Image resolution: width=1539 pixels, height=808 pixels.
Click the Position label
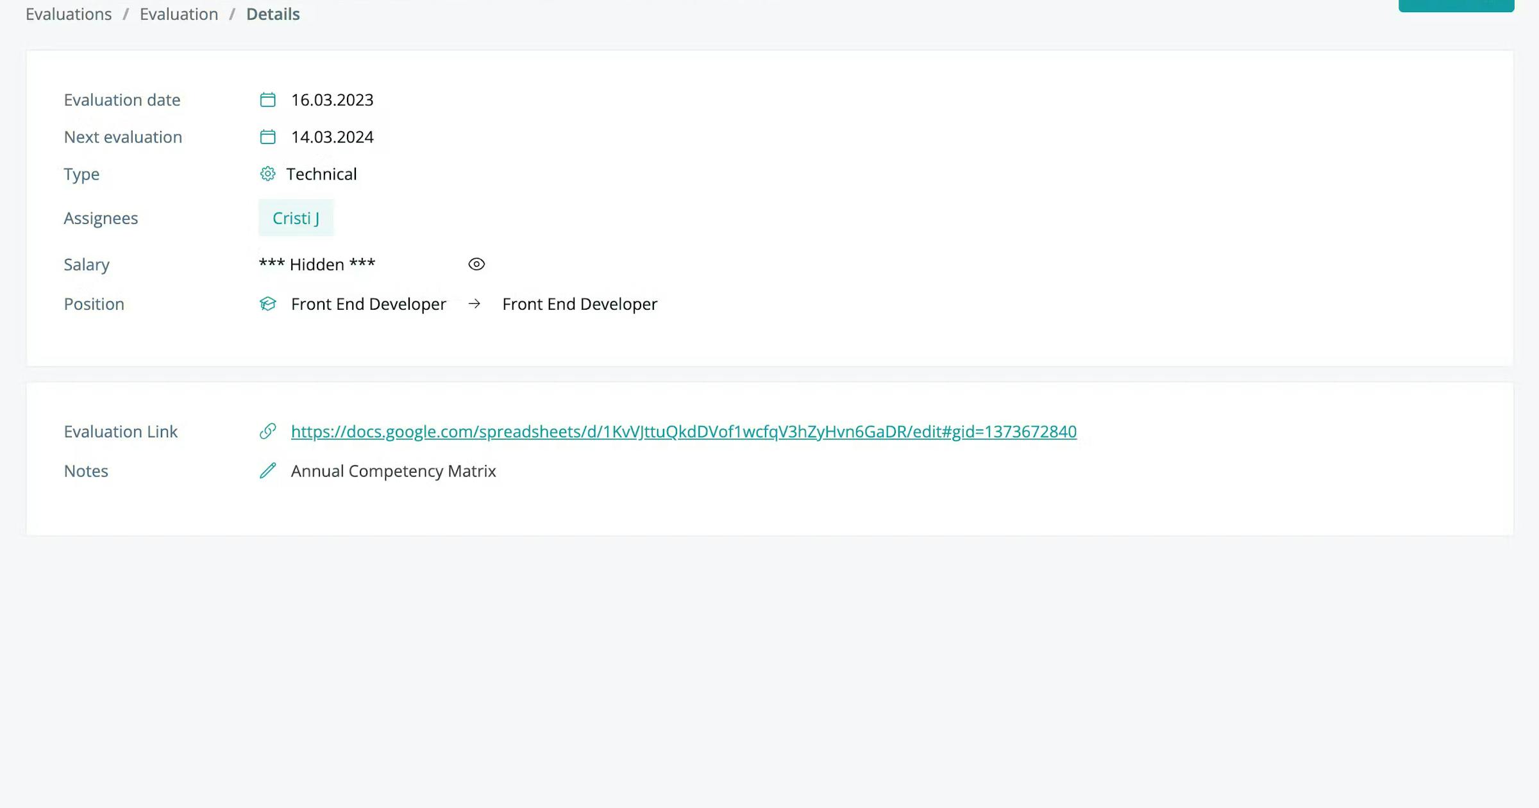coord(94,304)
